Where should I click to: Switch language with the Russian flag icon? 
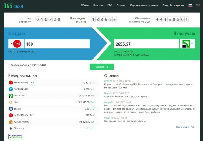point(190,6)
